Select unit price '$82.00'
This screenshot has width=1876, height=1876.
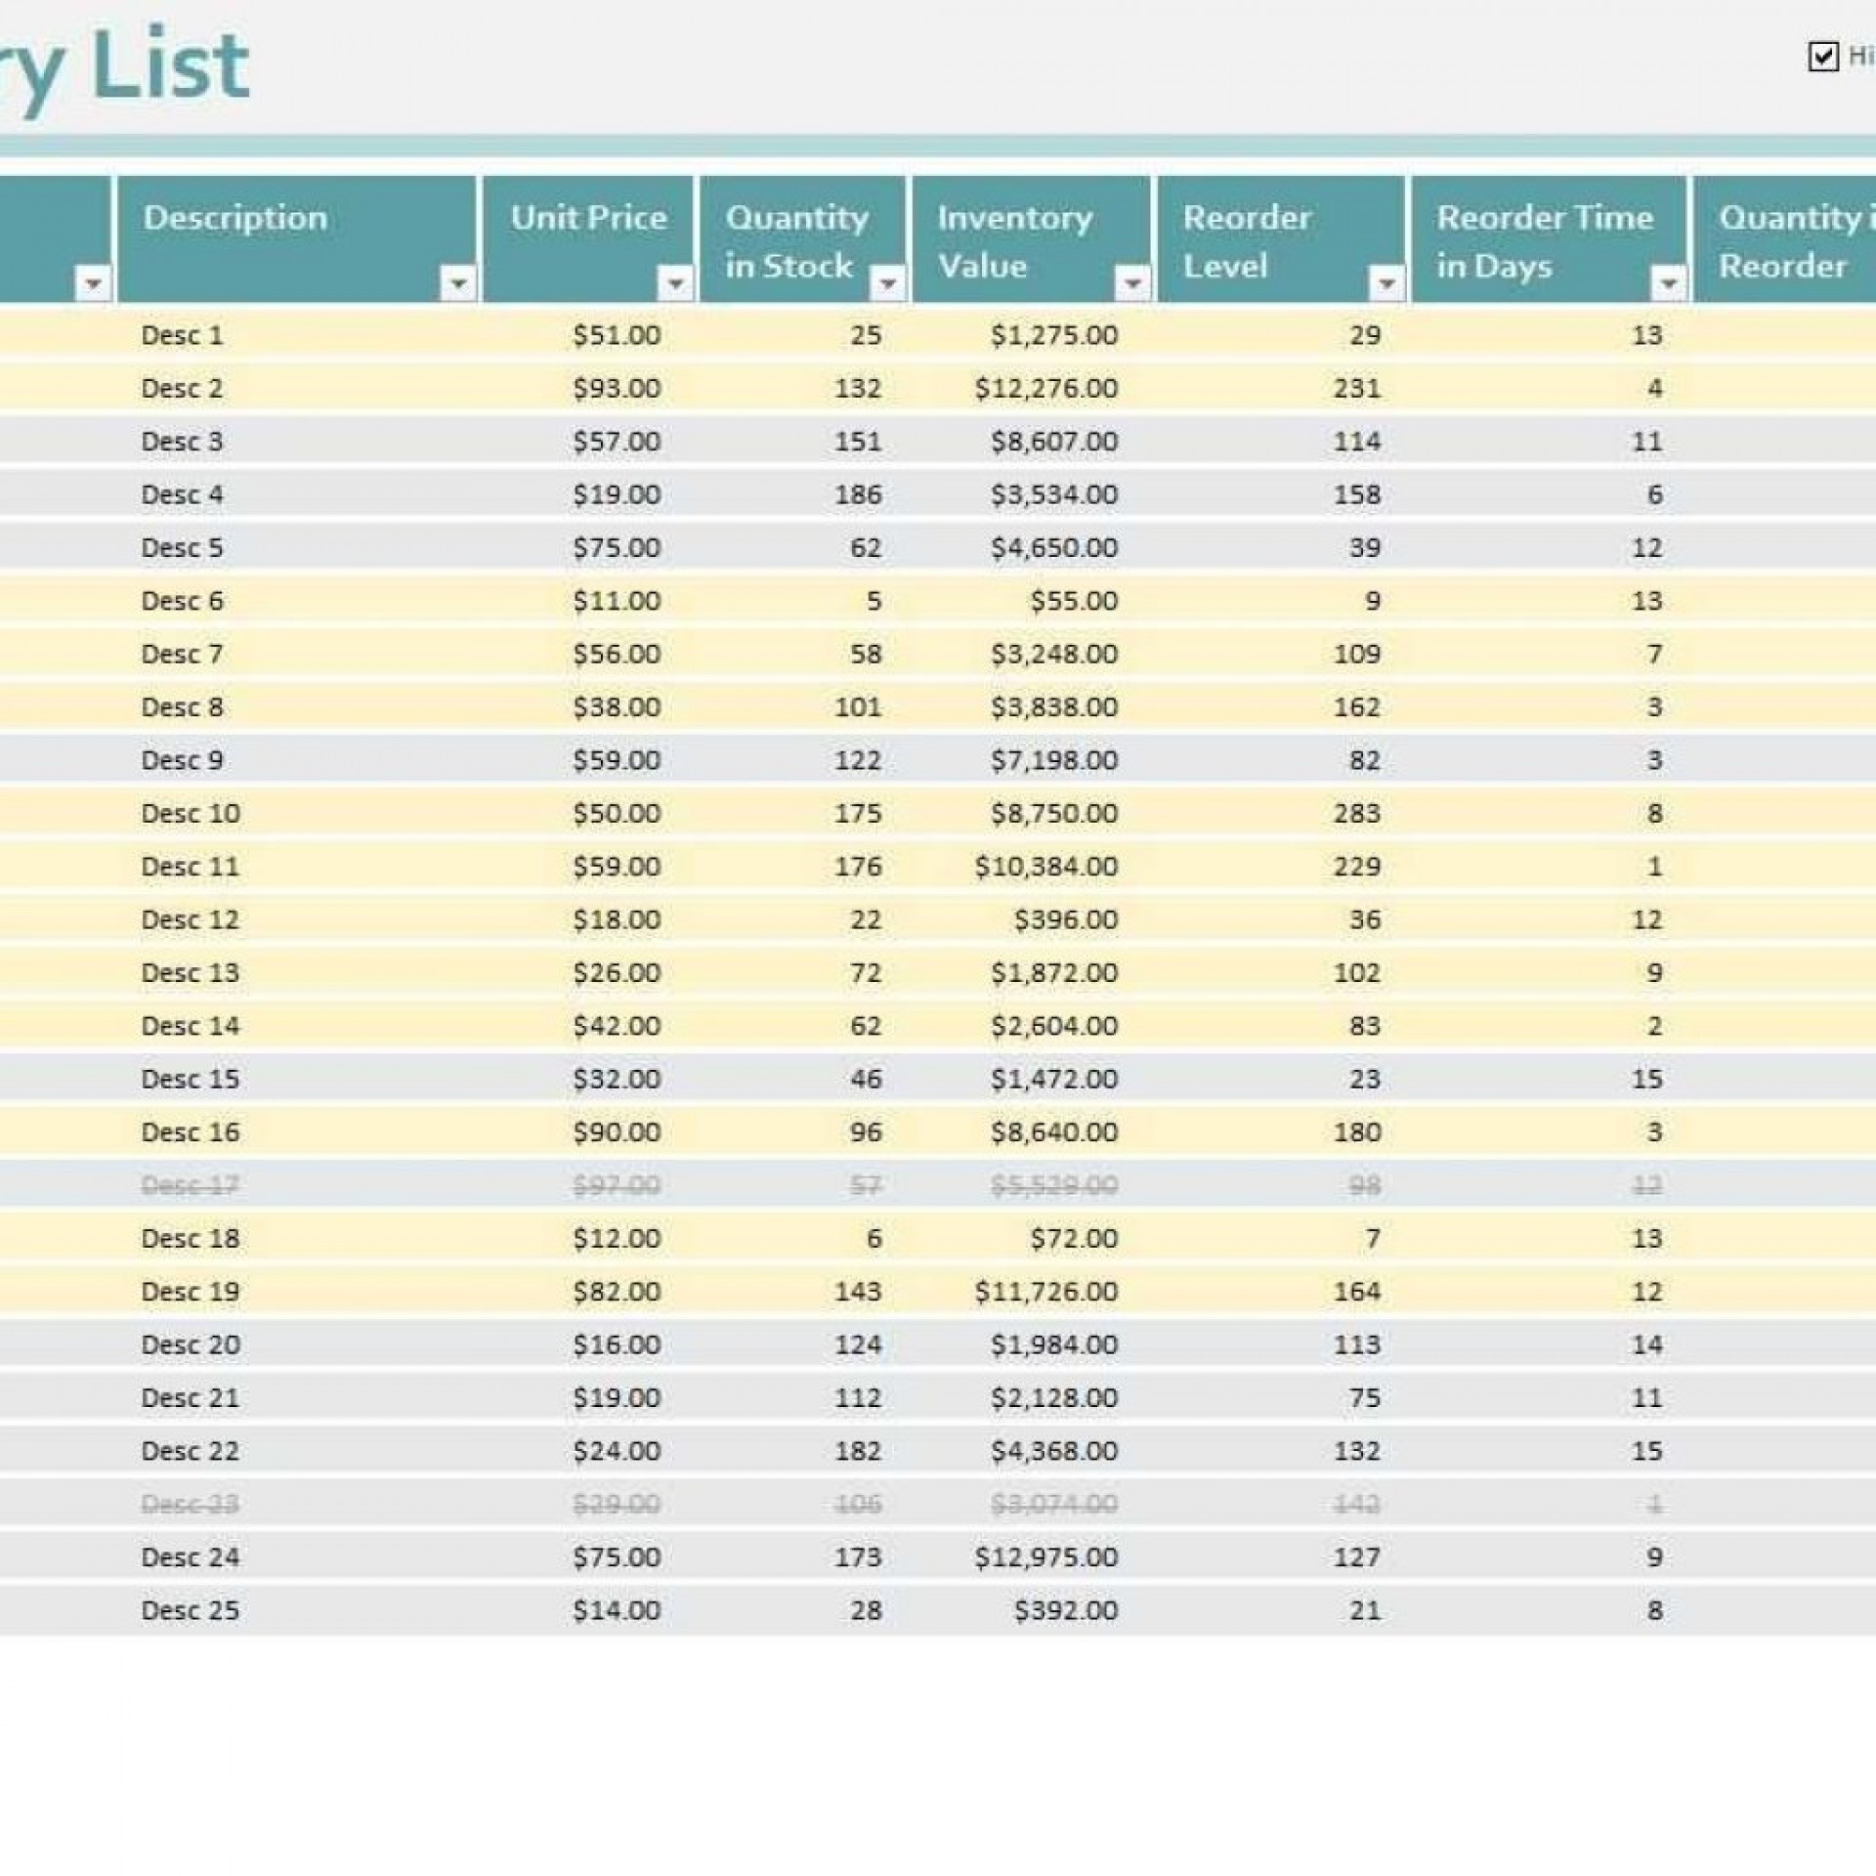617,1292
